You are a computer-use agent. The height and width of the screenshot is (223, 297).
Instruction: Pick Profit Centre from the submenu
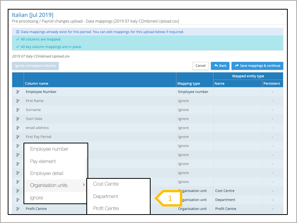click(106, 208)
